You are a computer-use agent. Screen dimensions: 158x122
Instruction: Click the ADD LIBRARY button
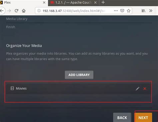tap(79, 75)
